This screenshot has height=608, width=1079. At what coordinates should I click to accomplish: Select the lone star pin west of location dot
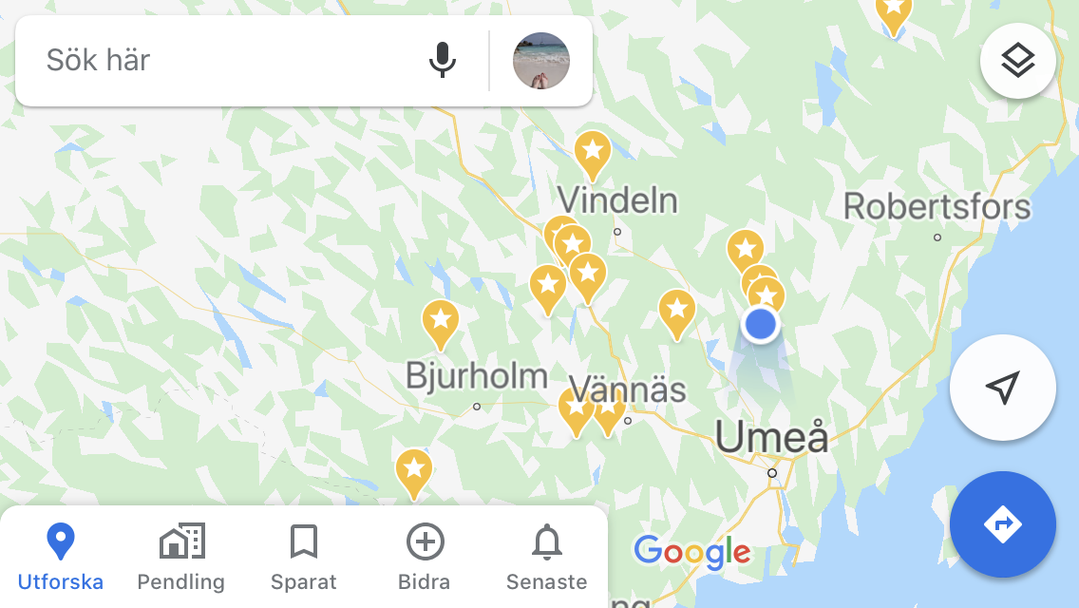(x=677, y=314)
